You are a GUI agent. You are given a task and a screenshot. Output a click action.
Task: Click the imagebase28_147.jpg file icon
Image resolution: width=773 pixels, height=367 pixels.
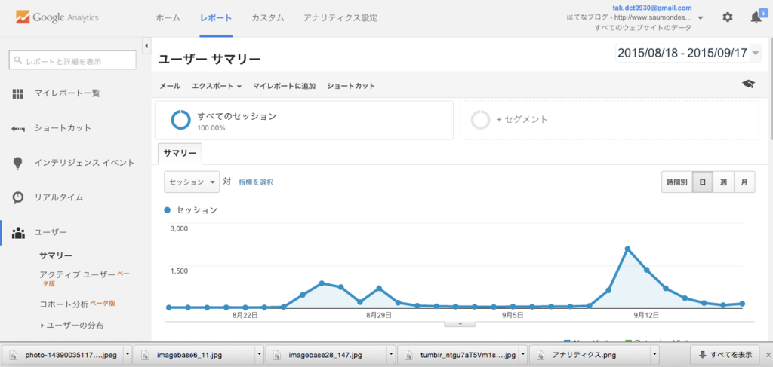(277, 354)
